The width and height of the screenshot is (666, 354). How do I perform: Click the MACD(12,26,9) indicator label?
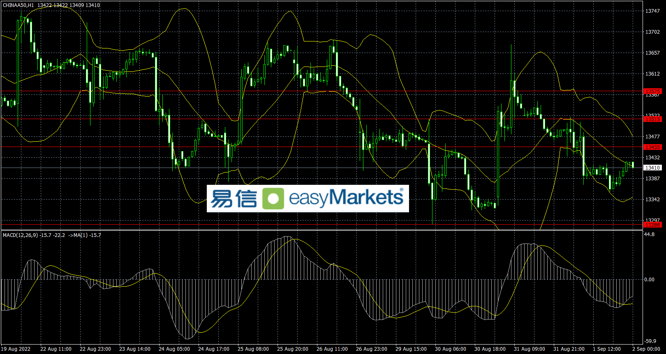(x=20, y=235)
